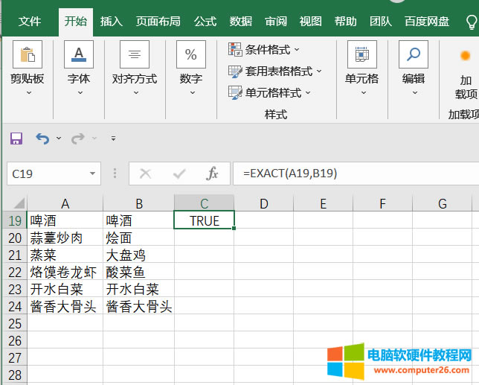479x385 pixels.
Task: Open the Name Box dropdown arrow
Action: (93, 174)
